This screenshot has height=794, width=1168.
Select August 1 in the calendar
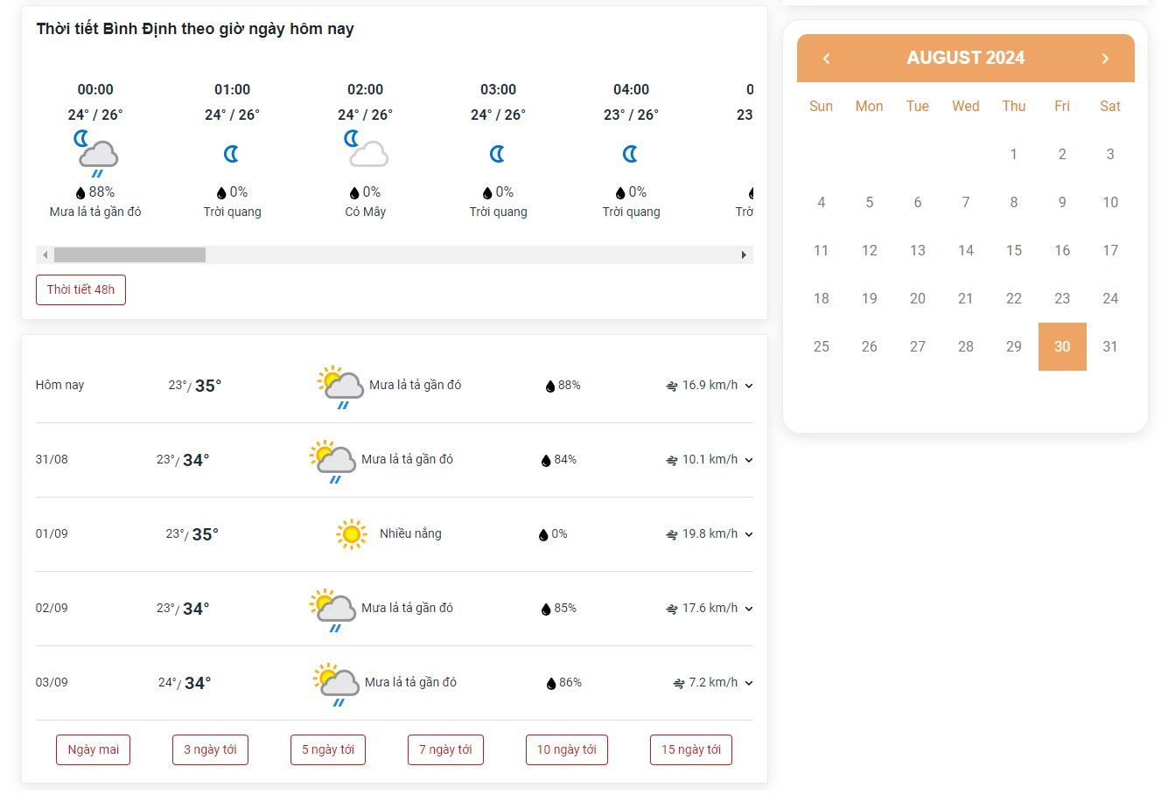[x=1014, y=154]
